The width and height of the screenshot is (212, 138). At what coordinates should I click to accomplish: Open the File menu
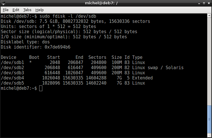click(5, 10)
